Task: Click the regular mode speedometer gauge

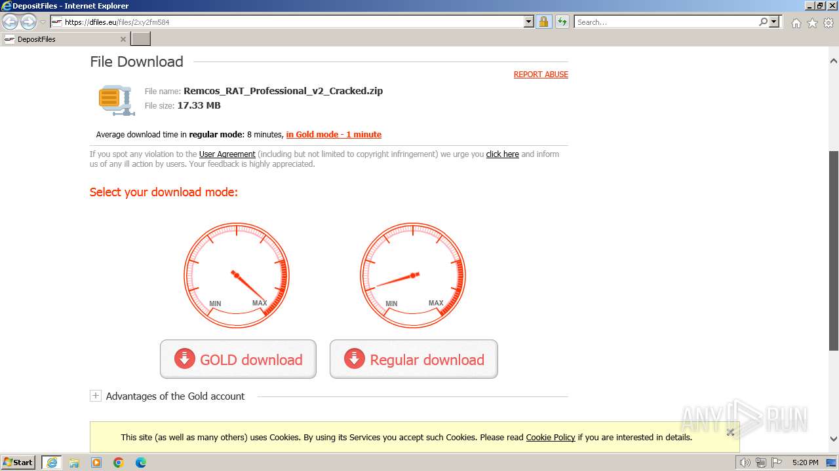Action: [413, 275]
